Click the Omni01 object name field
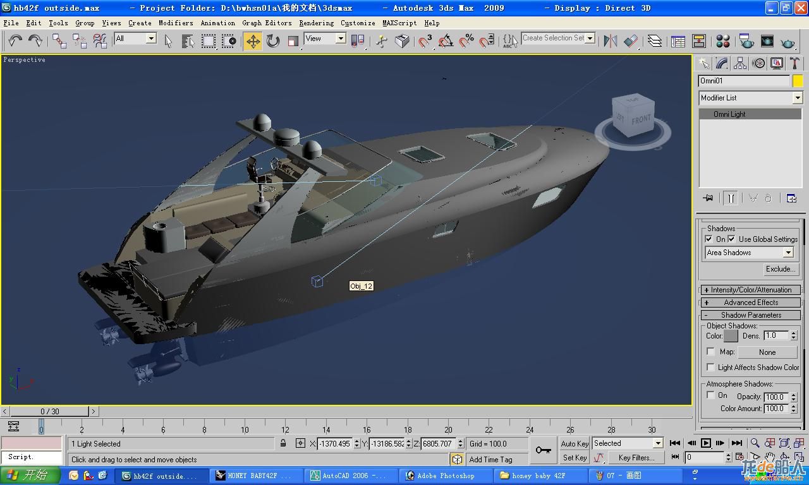Image resolution: width=809 pixels, height=485 pixels. [744, 81]
